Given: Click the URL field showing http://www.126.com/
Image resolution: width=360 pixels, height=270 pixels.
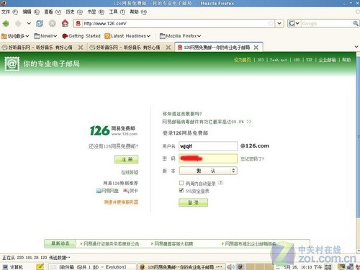Looking at the screenshot, I should 175,24.
